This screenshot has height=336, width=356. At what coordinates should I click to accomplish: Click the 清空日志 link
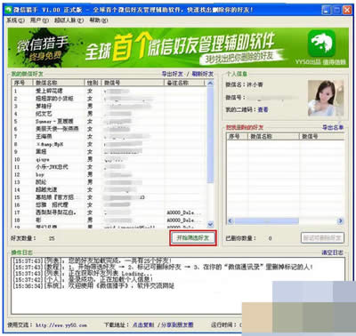[332, 252]
